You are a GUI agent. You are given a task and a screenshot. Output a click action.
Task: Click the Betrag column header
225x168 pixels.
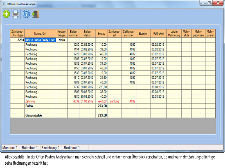coord(101,33)
